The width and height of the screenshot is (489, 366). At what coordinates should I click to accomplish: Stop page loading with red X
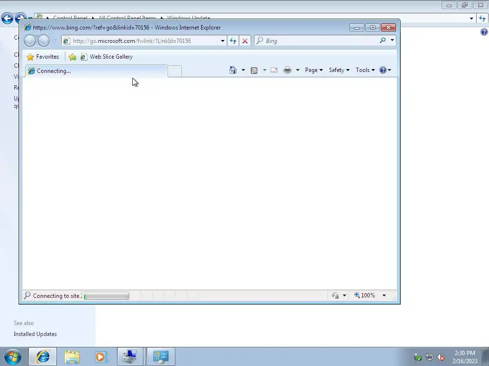[245, 41]
